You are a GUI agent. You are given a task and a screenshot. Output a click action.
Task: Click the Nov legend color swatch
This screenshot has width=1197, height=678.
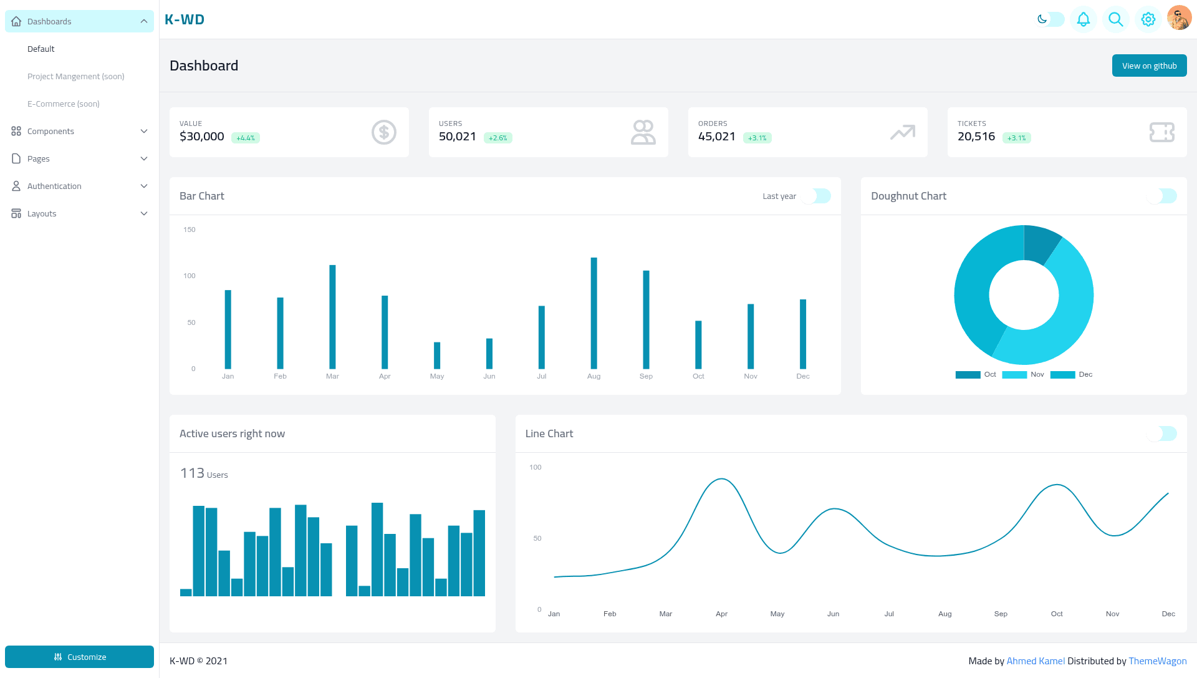click(x=1014, y=375)
